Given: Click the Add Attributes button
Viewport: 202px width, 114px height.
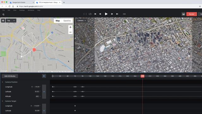Looking at the screenshot, I should (x=10, y=76).
